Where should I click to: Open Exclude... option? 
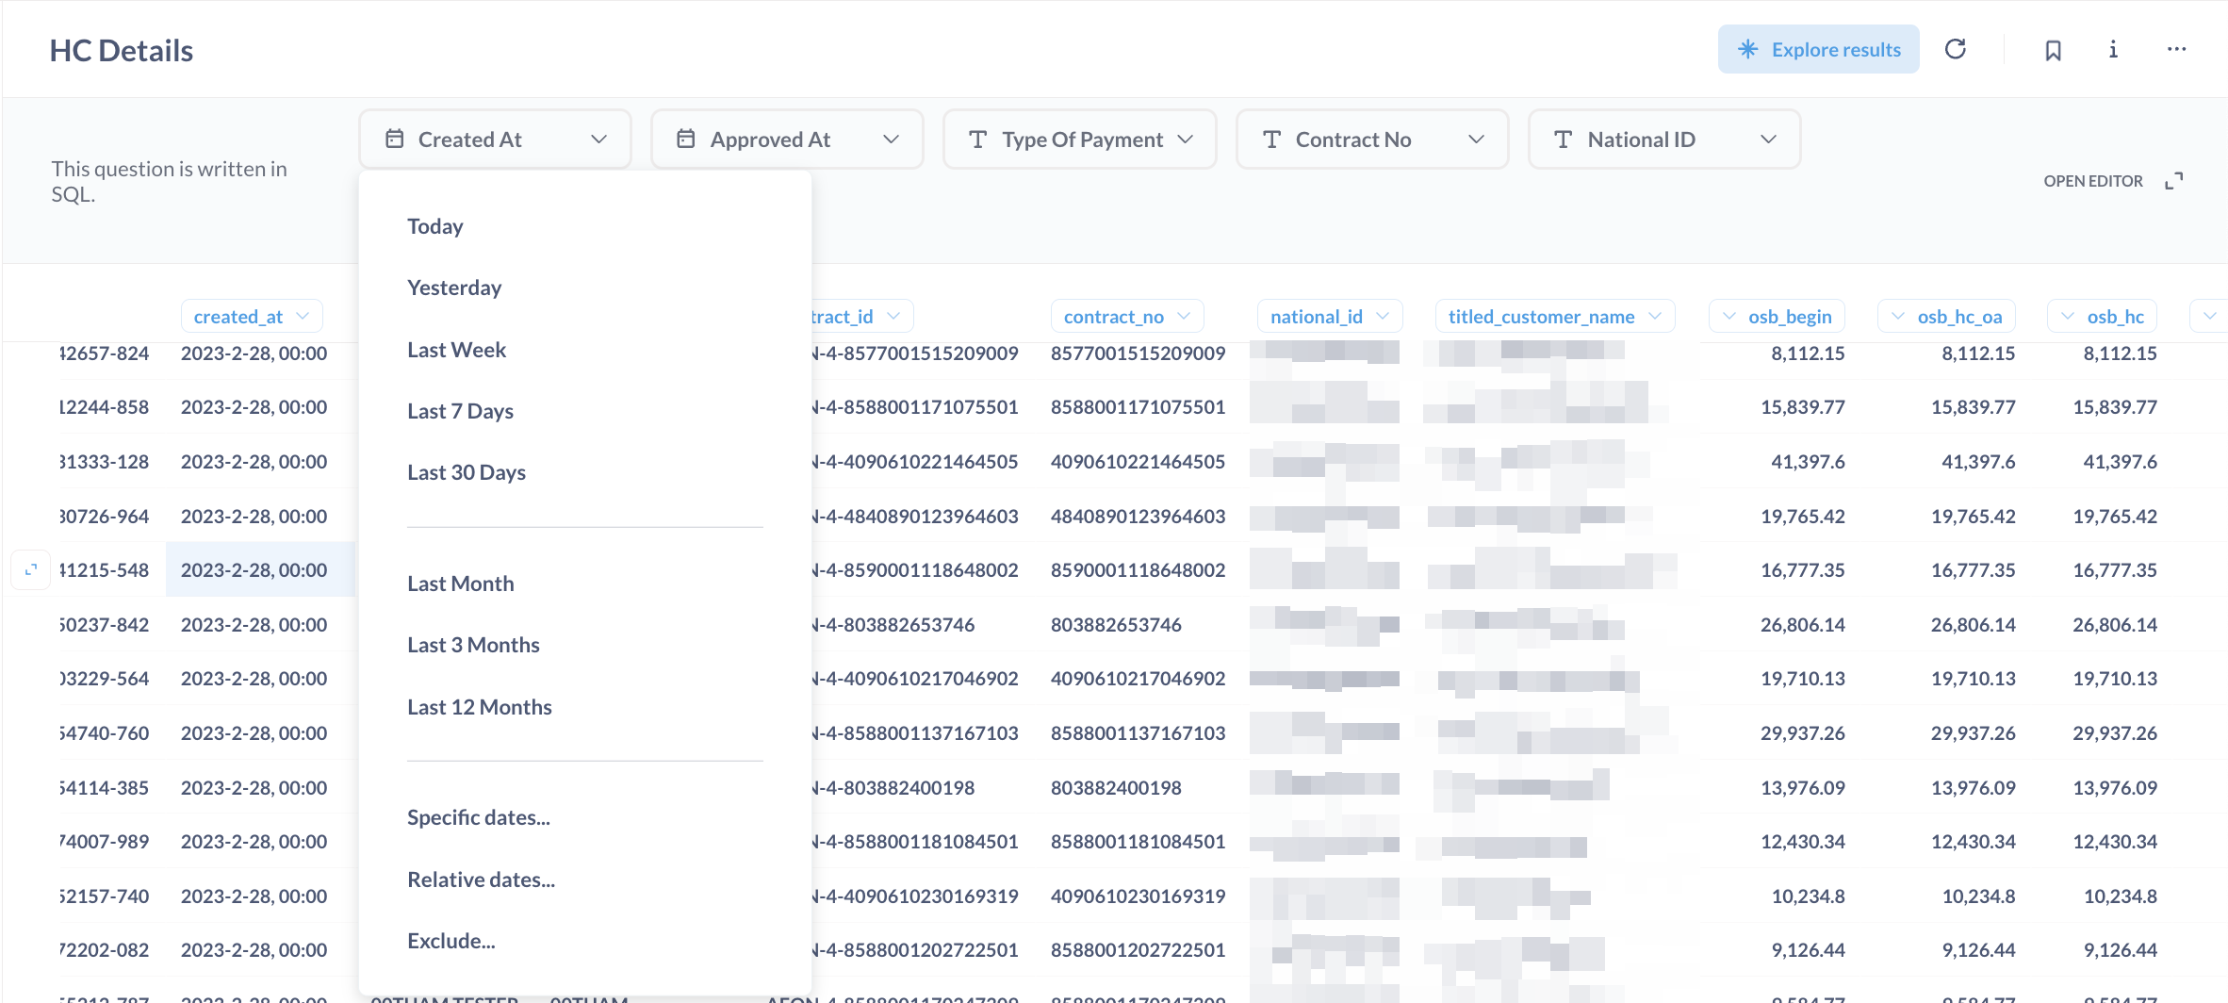451,941
